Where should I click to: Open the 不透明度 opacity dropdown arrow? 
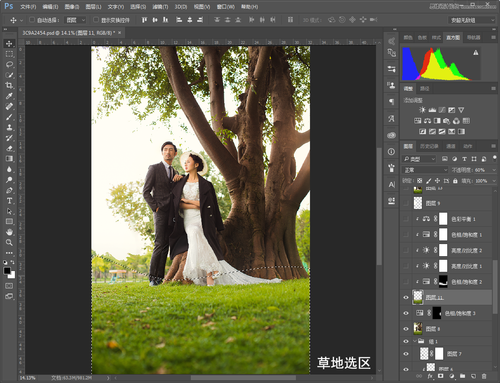[x=494, y=170]
